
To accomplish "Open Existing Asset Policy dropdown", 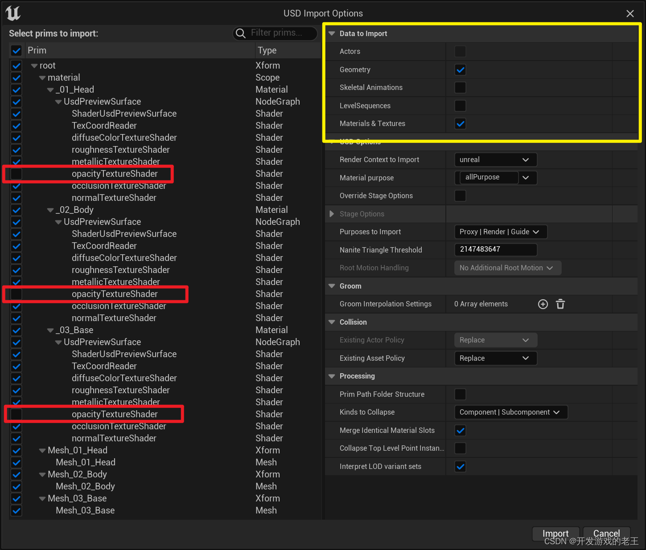I will click(x=495, y=359).
